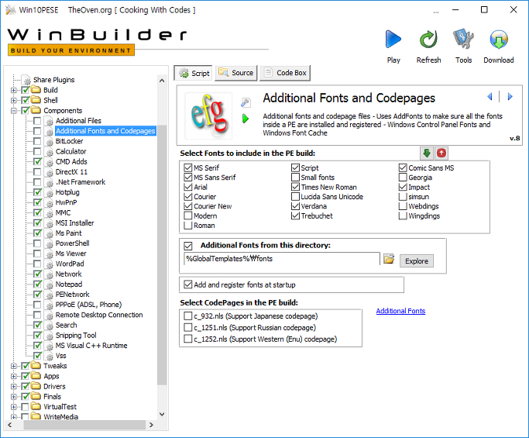This screenshot has width=529, height=438.
Task: Click tree horizontal scrollbar right arrow
Action: tap(151, 425)
